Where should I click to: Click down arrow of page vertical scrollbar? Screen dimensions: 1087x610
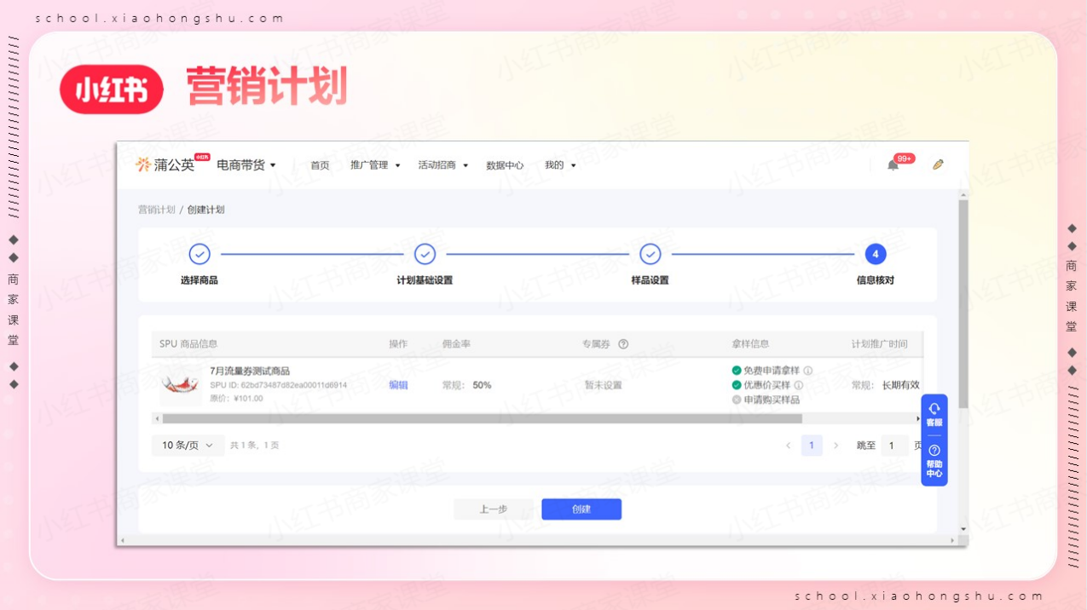point(963,529)
